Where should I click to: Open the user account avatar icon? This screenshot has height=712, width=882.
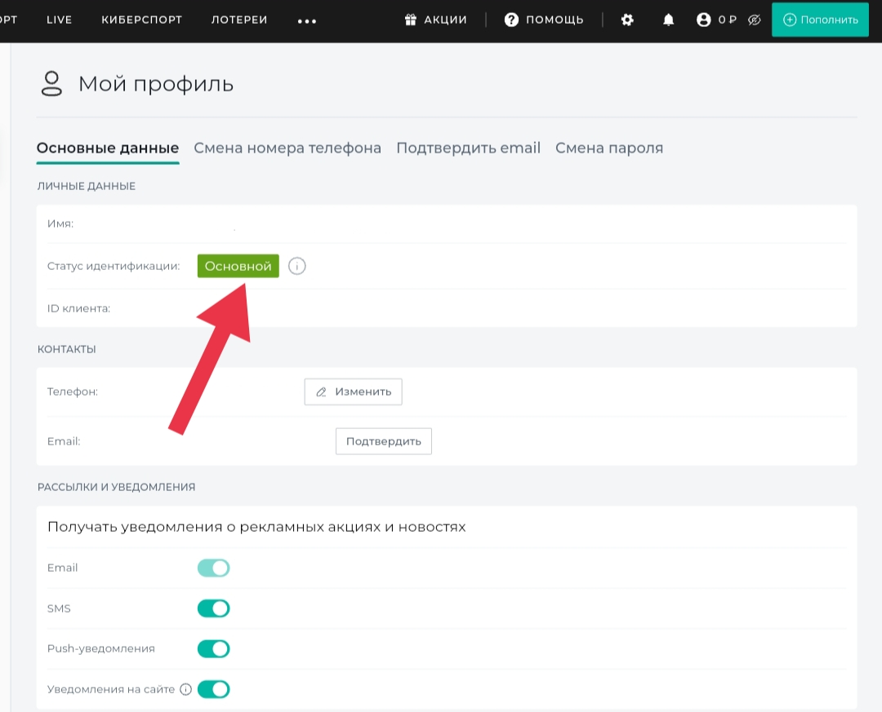pyautogui.click(x=704, y=20)
